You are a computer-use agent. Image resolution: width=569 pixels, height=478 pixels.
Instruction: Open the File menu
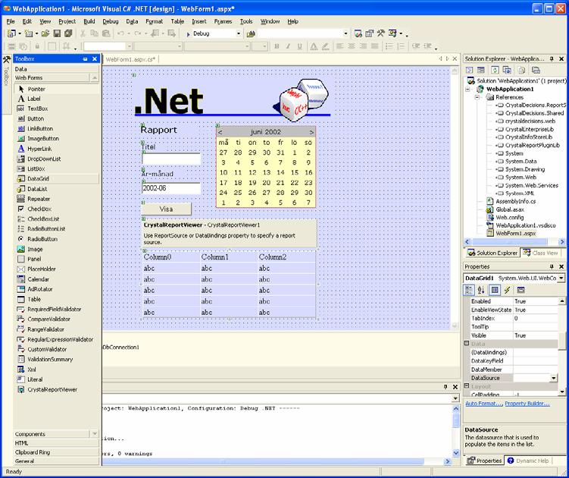coord(10,21)
